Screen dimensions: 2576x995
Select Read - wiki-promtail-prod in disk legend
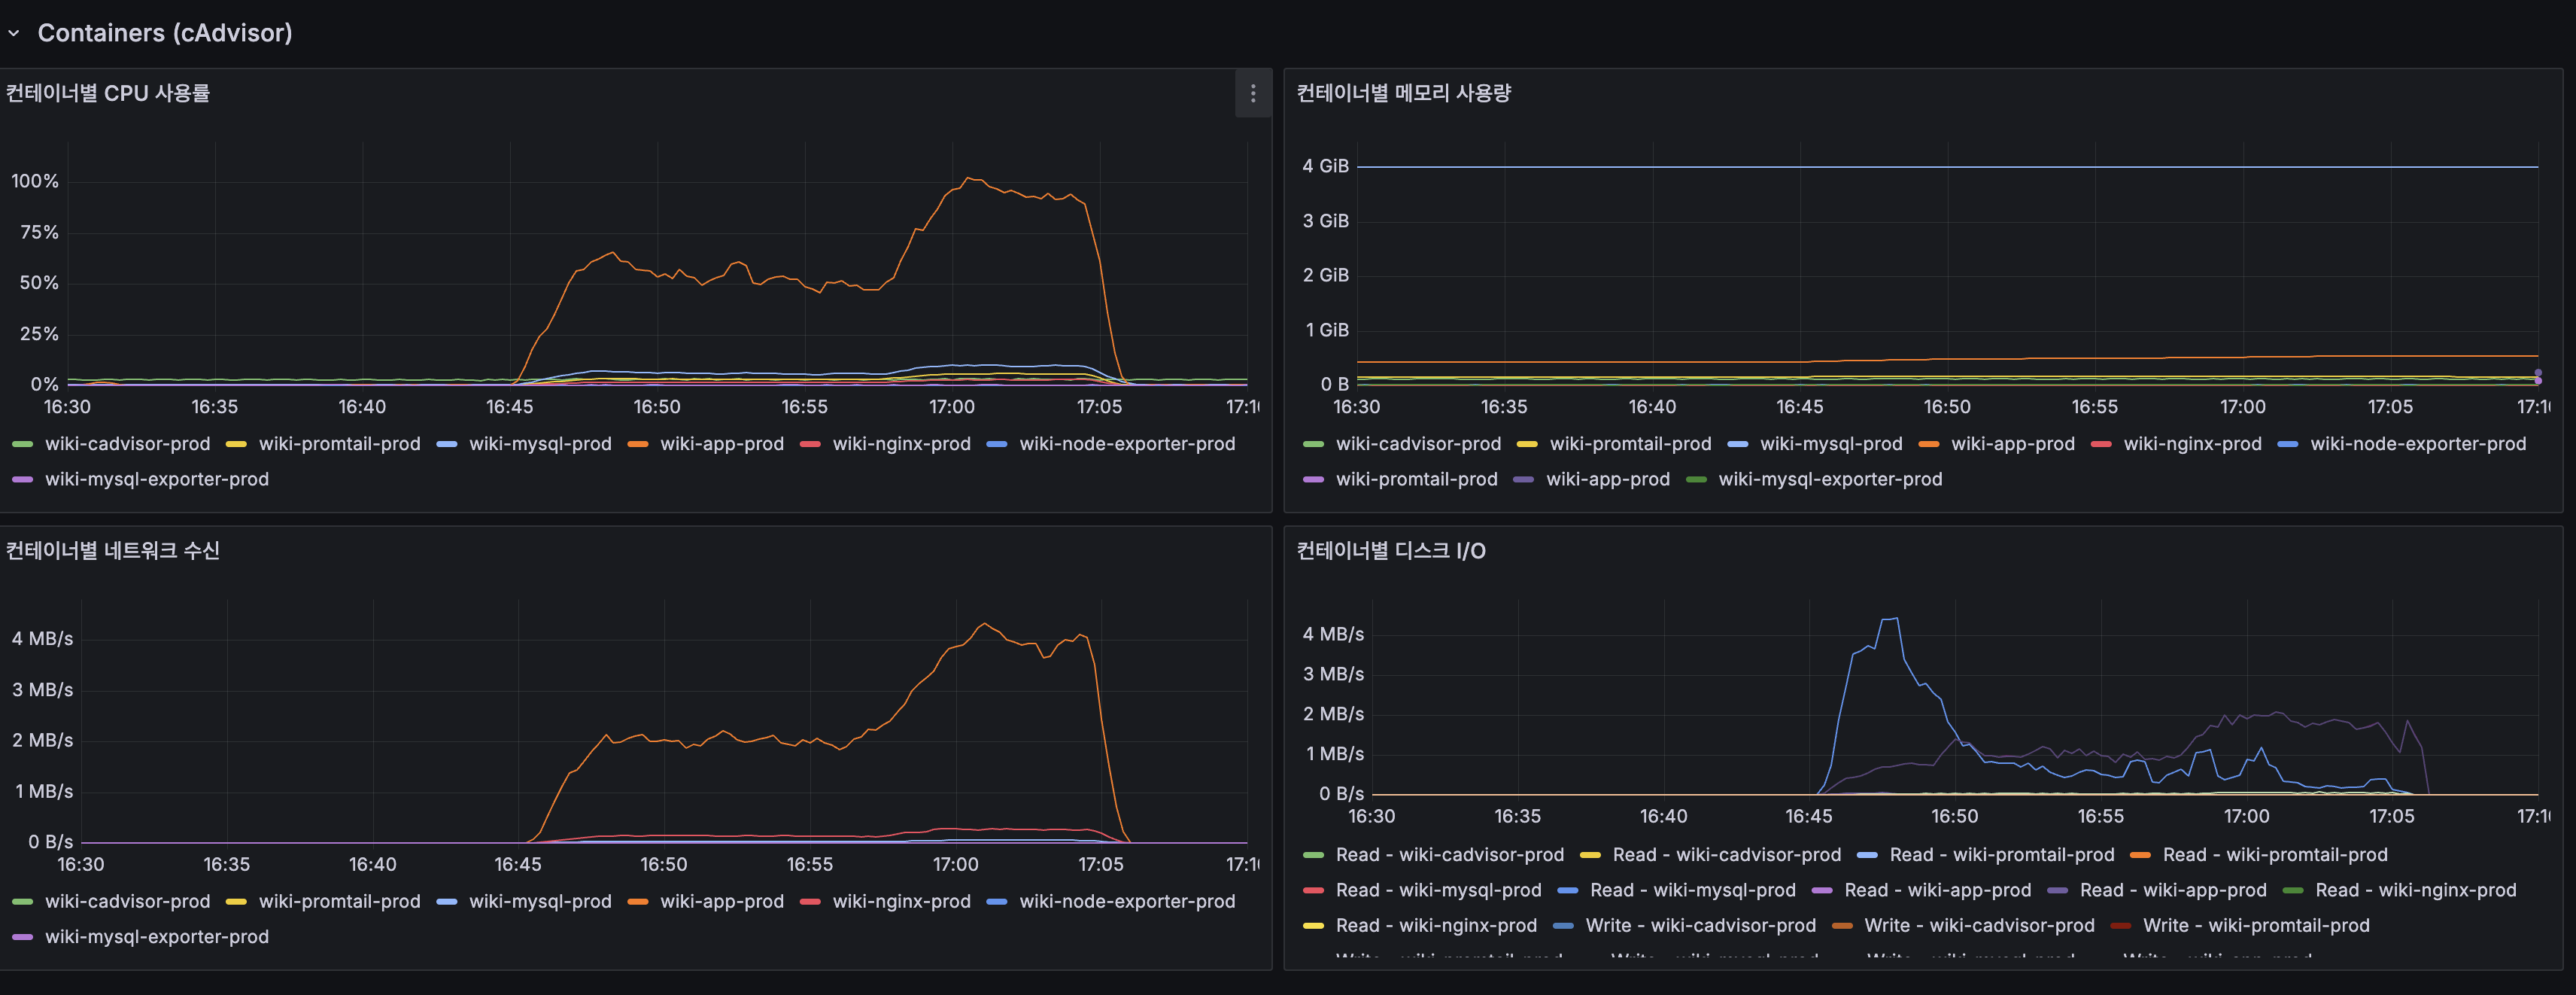pos(2001,854)
